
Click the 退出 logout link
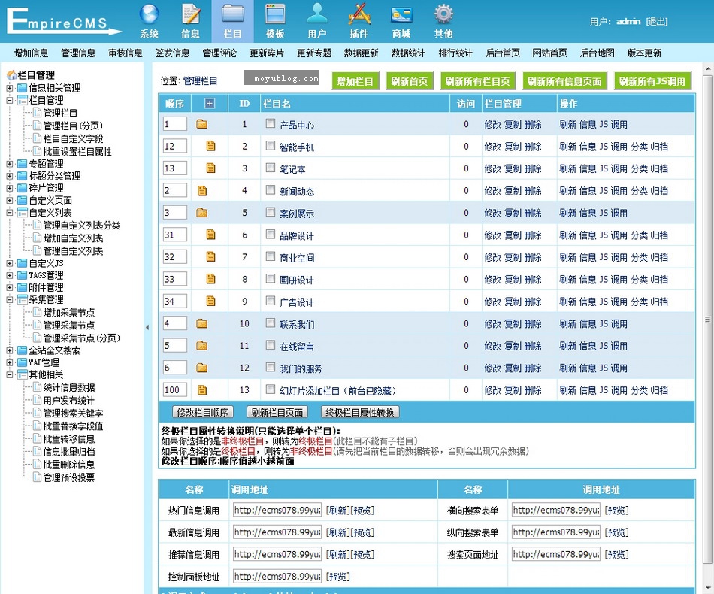pos(657,21)
